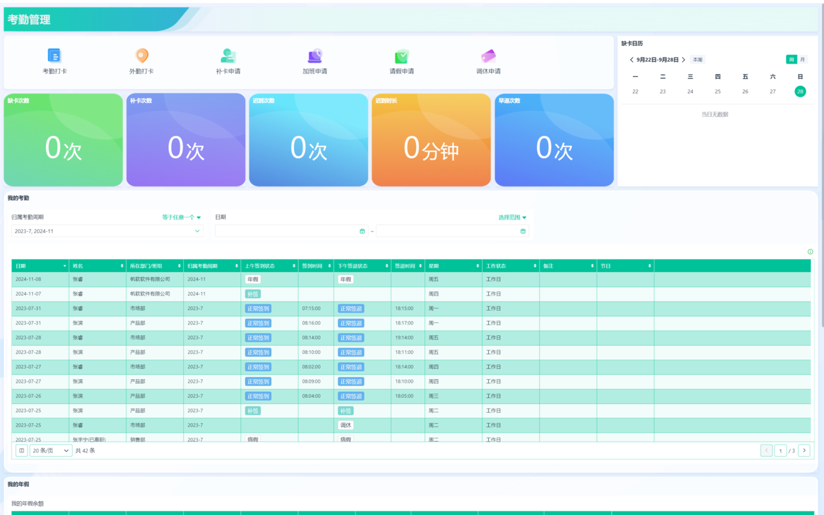Select day 26 in the calendar

coord(745,91)
